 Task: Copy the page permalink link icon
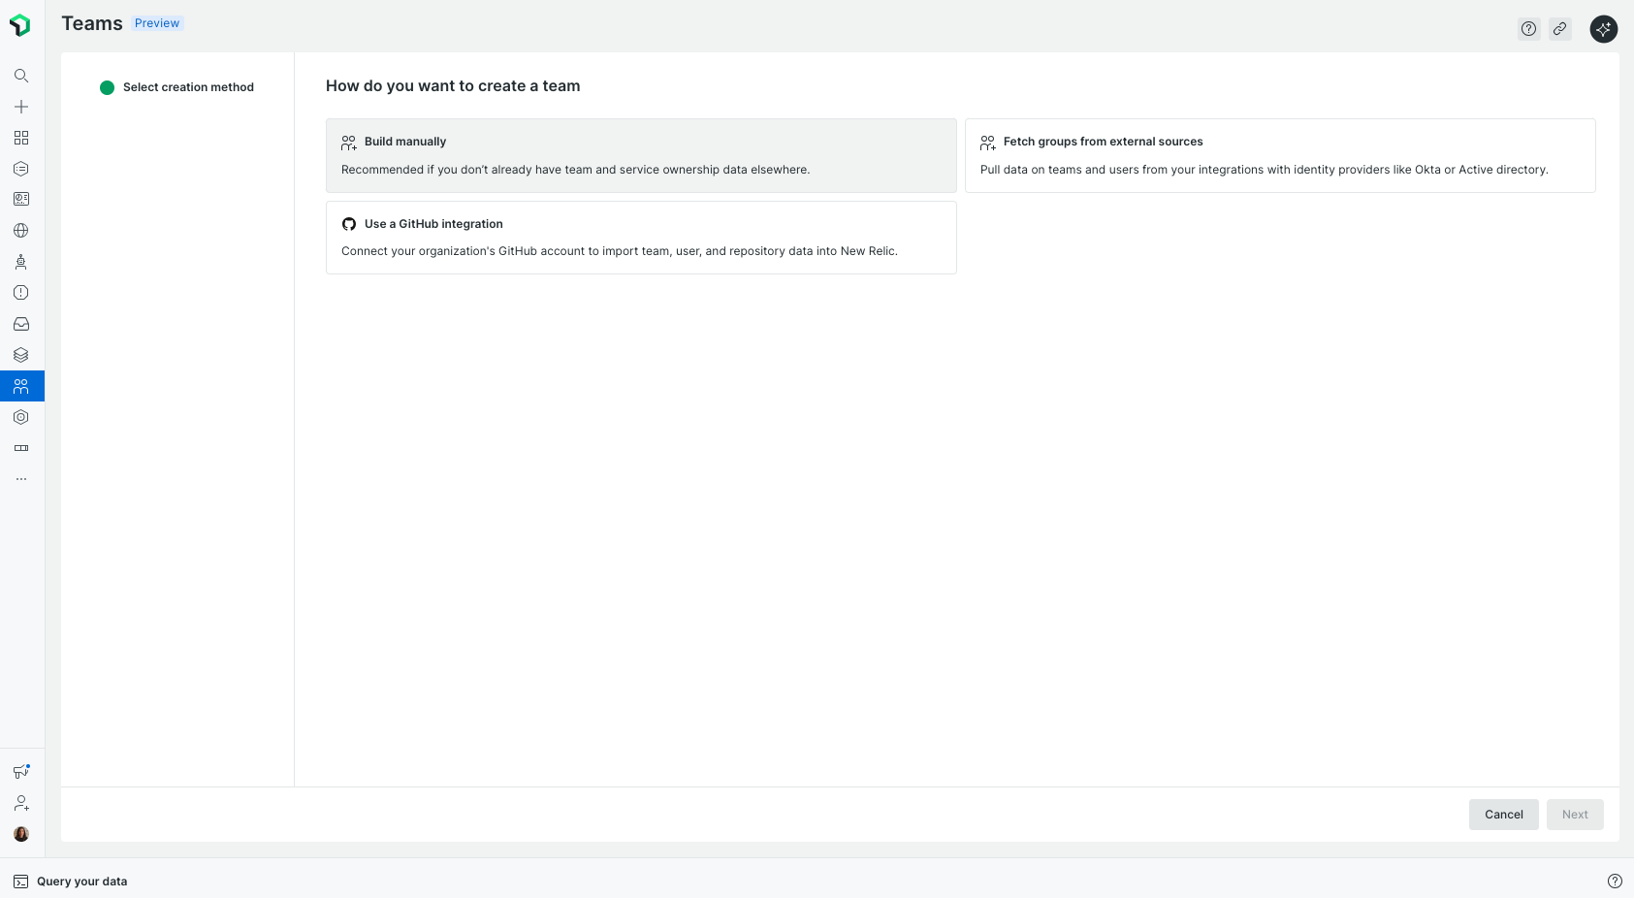[x=1560, y=29]
